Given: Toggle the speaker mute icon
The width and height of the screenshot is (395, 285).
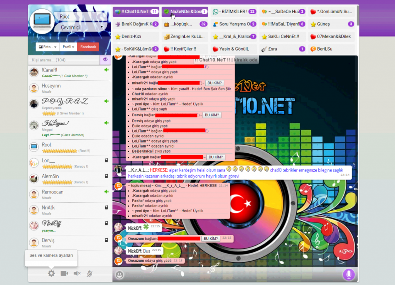Looking at the screenshot, I should [77, 273].
